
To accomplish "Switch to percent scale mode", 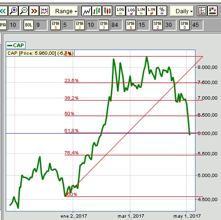I will pos(162,11).
